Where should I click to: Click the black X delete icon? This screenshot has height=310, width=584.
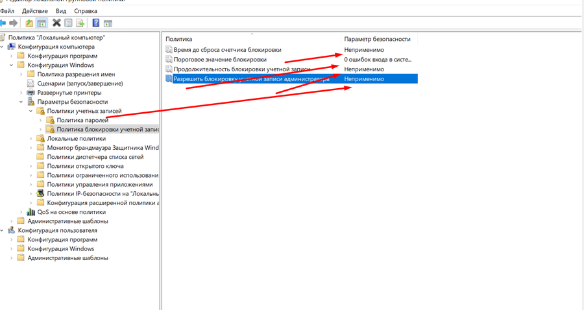tap(56, 23)
